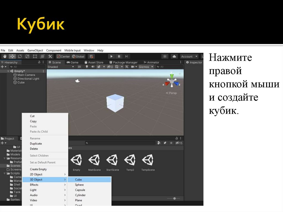
Task: Toggle scene grid visibility
Action: tap(117, 67)
